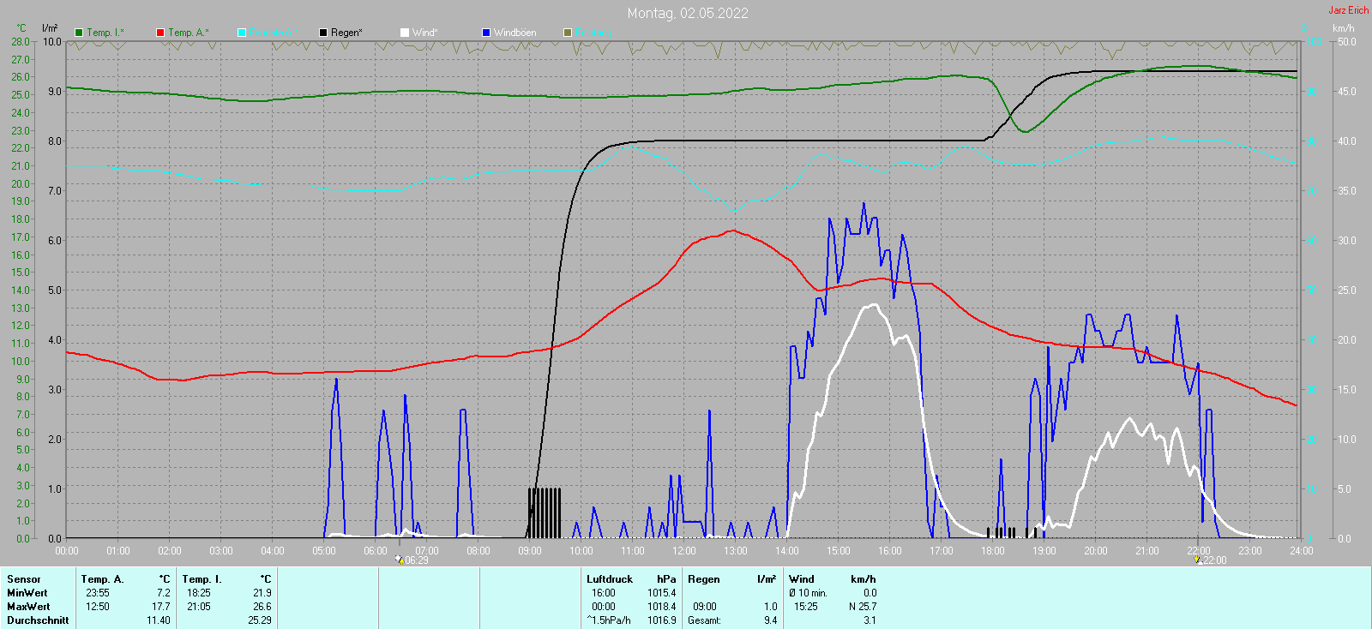This screenshot has height=629, width=1372.
Task: Click the blue Windböen legend square
Action: click(486, 33)
